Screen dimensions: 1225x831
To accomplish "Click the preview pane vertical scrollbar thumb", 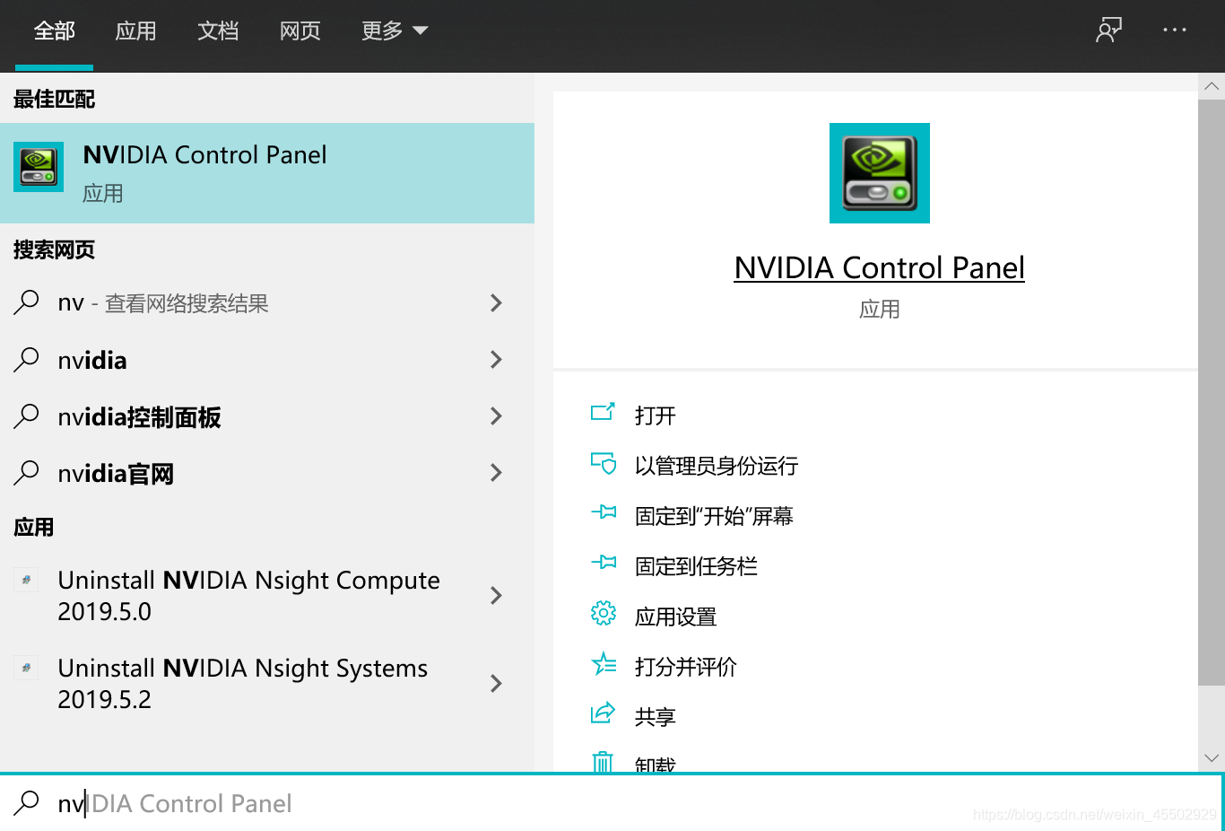I will point(1212,393).
